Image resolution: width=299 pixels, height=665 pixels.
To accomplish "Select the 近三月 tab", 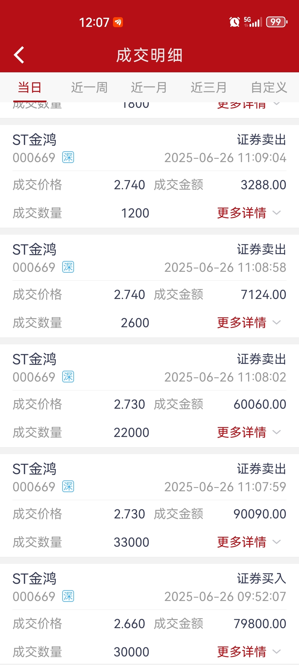I will pyautogui.click(x=209, y=87).
